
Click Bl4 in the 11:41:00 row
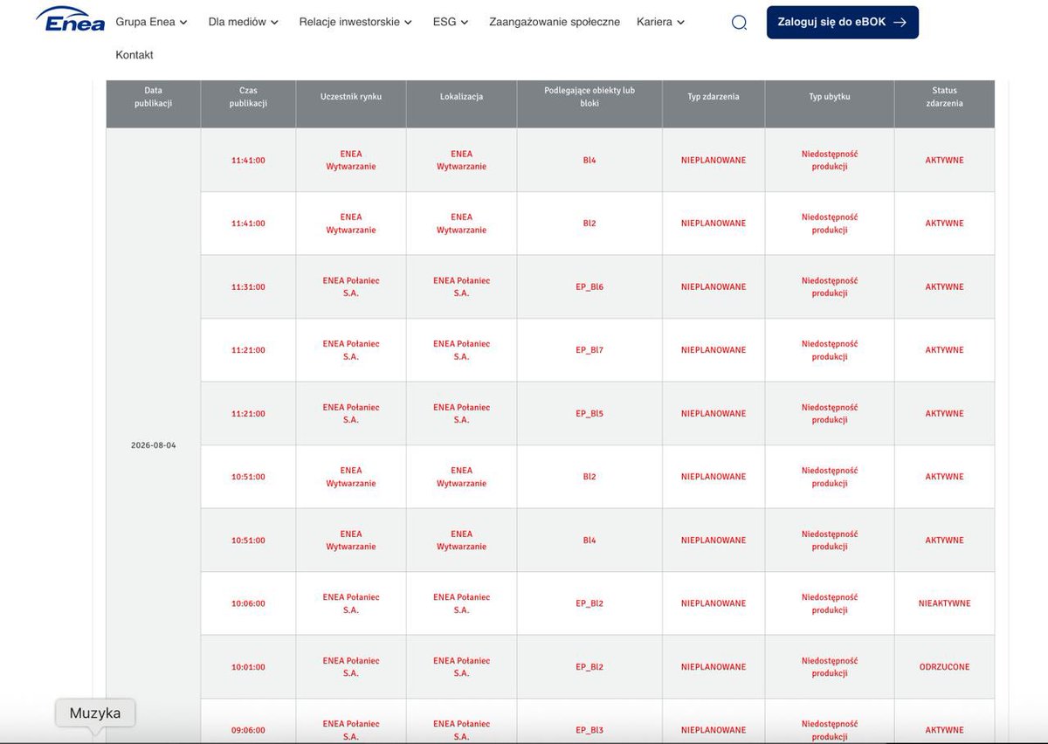(589, 161)
